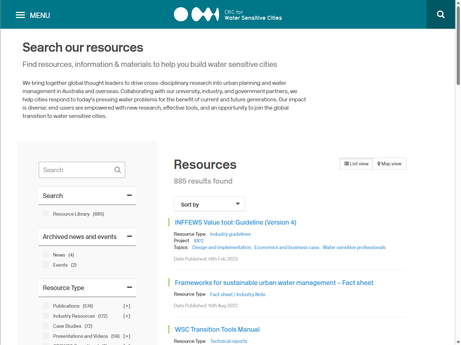
Task: Switch to List view
Action: pos(356,164)
